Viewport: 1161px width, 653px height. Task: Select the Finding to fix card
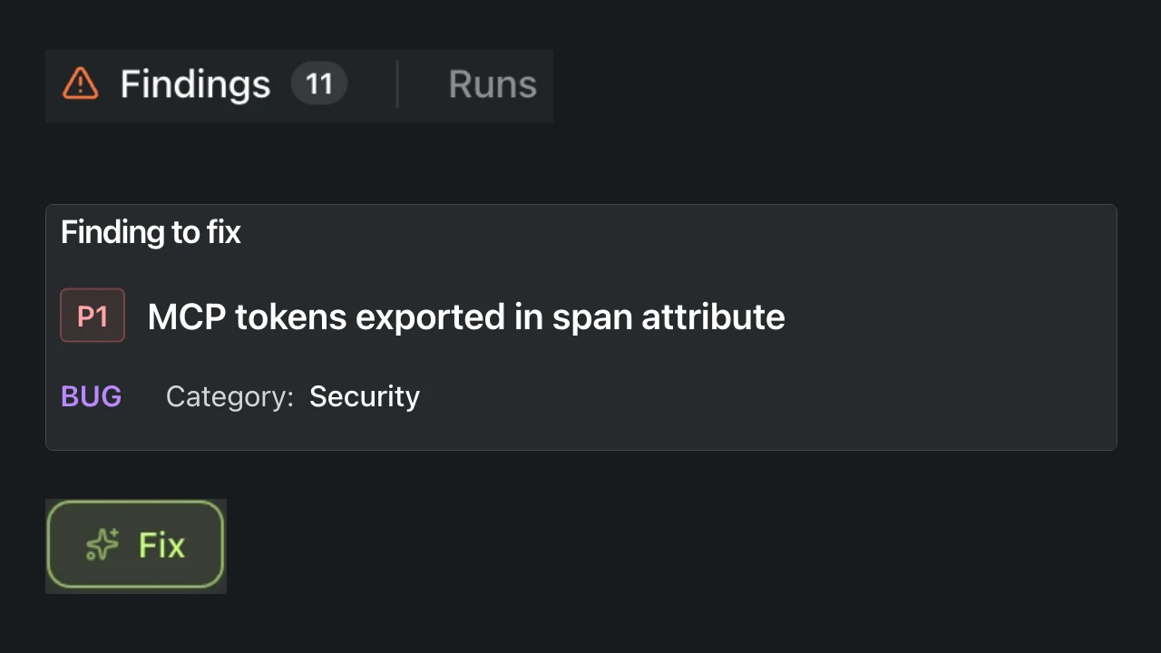point(580,327)
